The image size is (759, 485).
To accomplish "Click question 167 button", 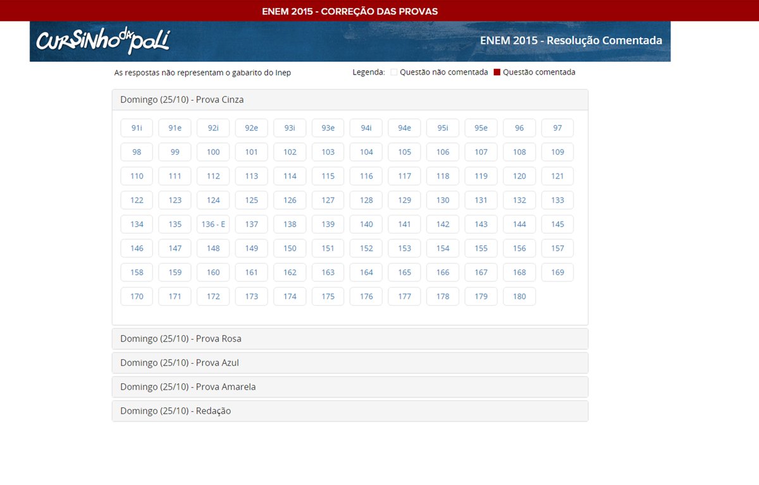I will pyautogui.click(x=481, y=272).
